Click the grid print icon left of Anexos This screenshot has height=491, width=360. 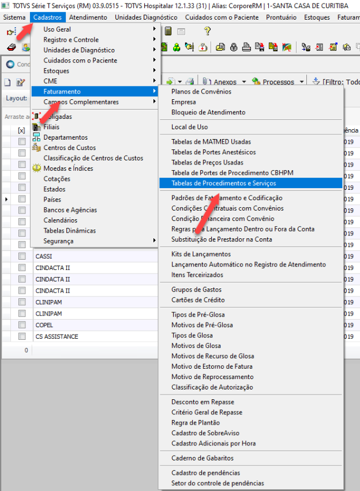pos(190,82)
